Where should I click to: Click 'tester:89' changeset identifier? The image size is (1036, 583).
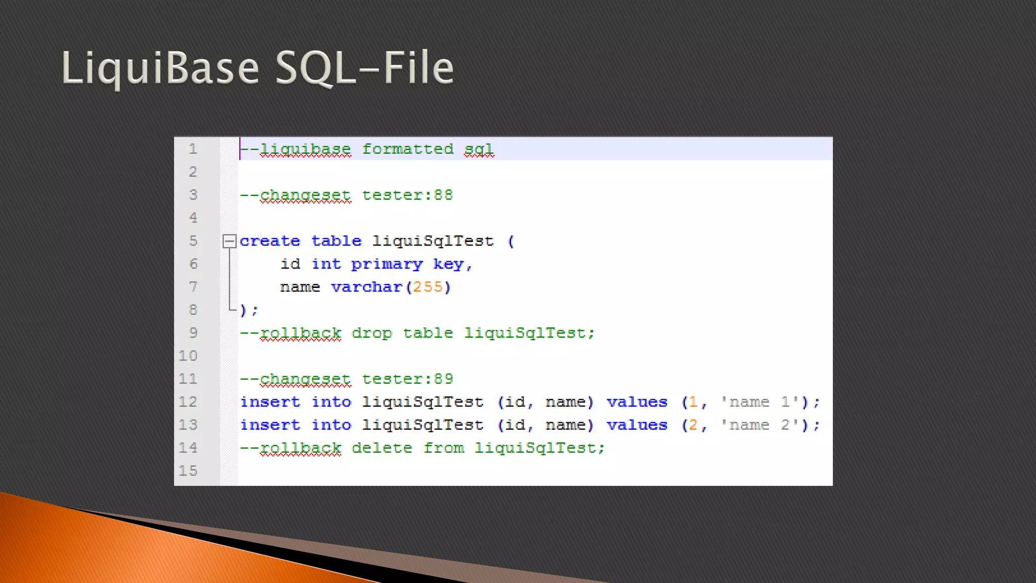tap(407, 379)
